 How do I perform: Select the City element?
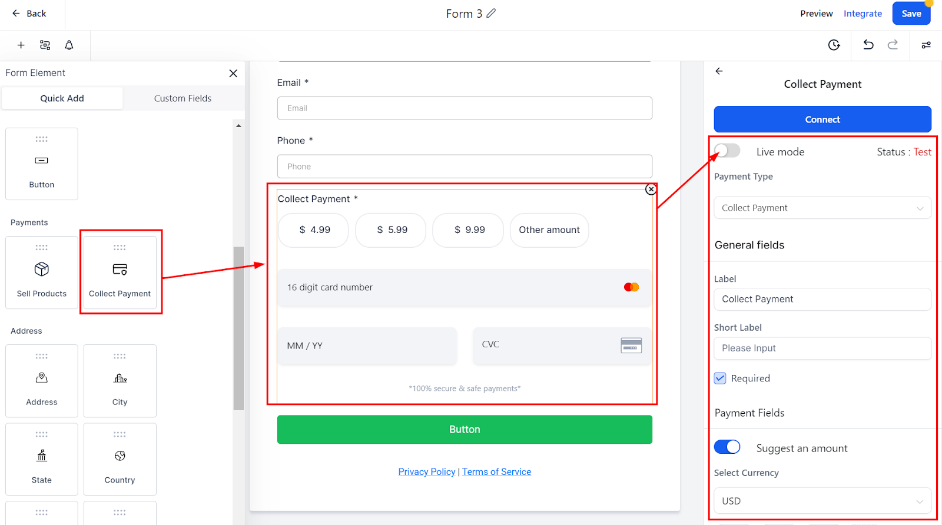120,381
